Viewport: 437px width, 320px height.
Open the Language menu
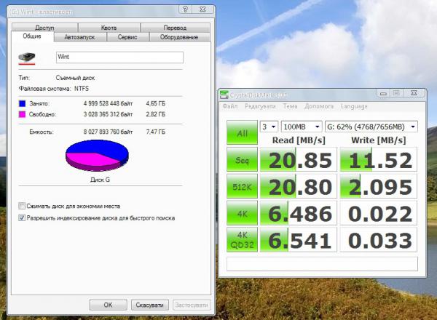pos(354,106)
